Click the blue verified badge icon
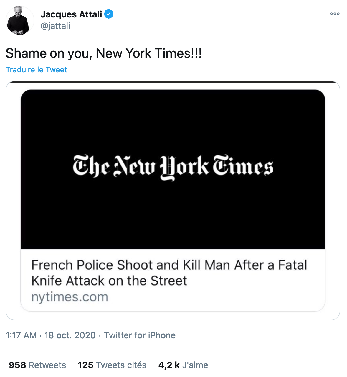Image resolution: width=347 pixels, height=377 pixels. tap(109, 14)
